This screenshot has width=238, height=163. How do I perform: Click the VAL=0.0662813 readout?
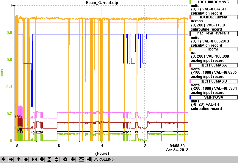click(215, 41)
